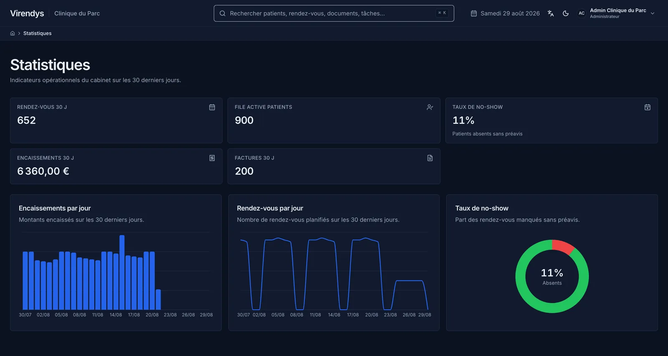668x356 pixels.
Task: Click the search magnifier icon
Action: 223,13
